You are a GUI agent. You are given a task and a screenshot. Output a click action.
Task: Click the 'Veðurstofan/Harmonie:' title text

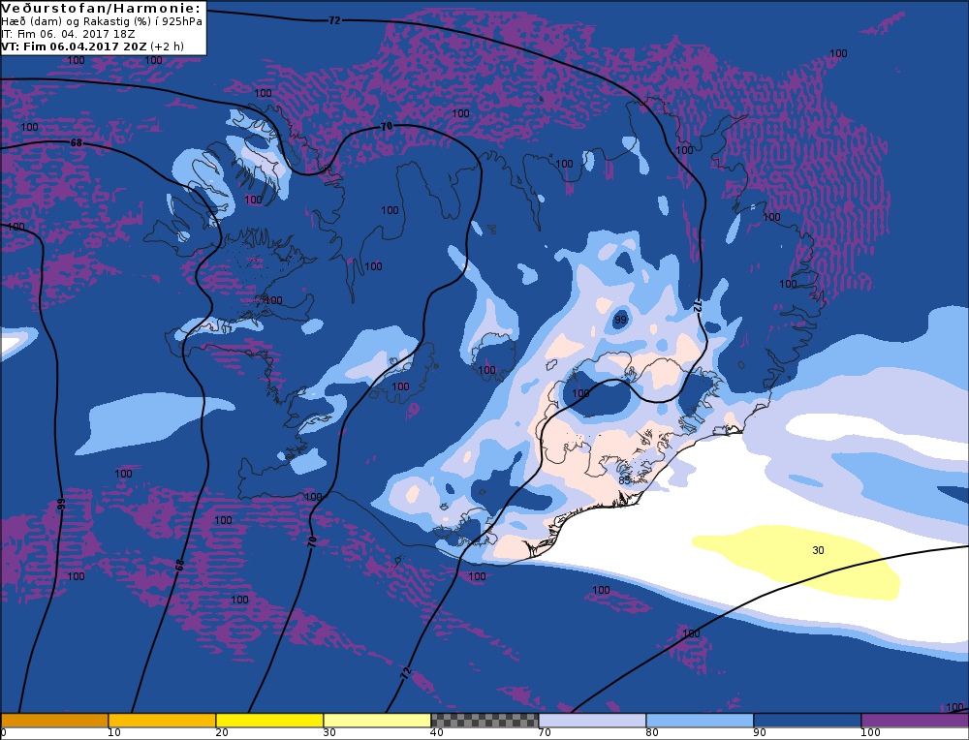pos(102,8)
